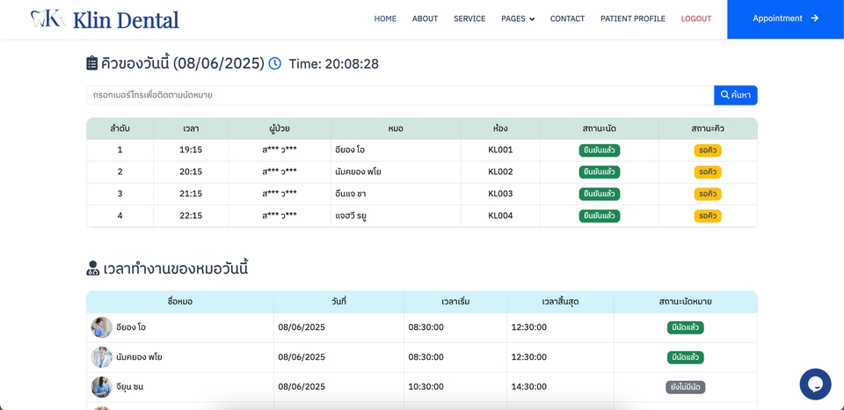
Task: Click the สถานะนัด column header
Action: 599,128
